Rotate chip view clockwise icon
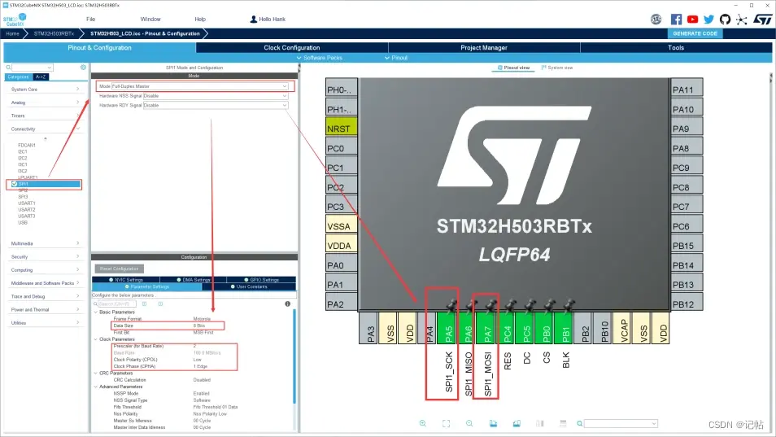This screenshot has width=776, height=437. [493, 424]
